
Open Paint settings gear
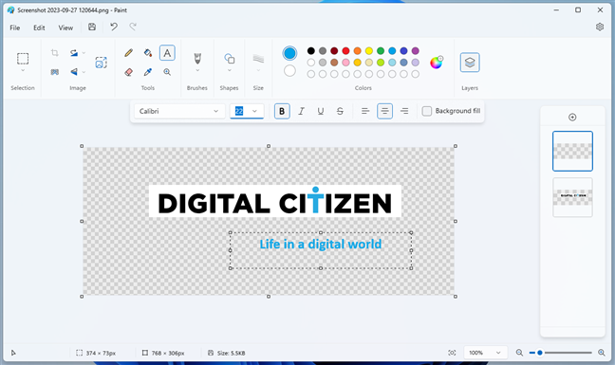point(600,27)
